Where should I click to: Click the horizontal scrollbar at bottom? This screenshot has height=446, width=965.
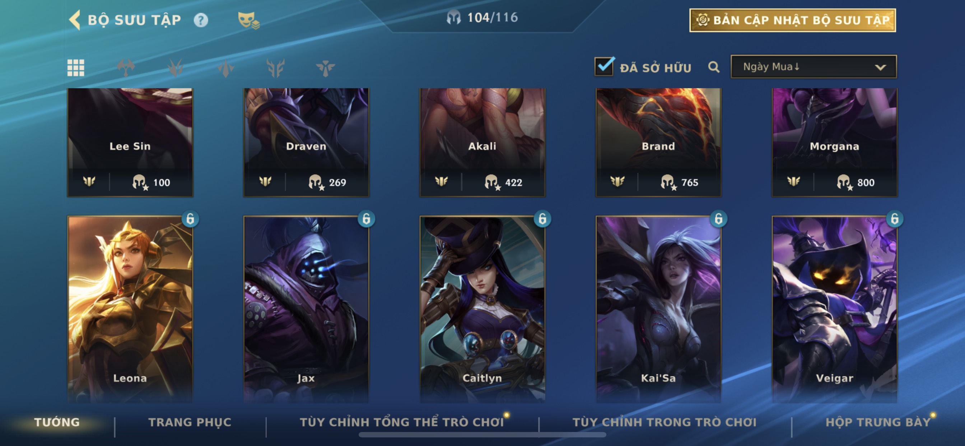tap(482, 435)
